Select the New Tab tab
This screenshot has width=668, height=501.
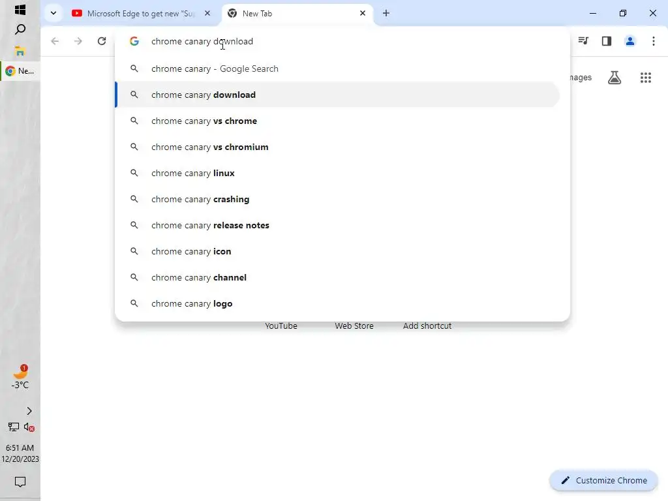pyautogui.click(x=290, y=13)
